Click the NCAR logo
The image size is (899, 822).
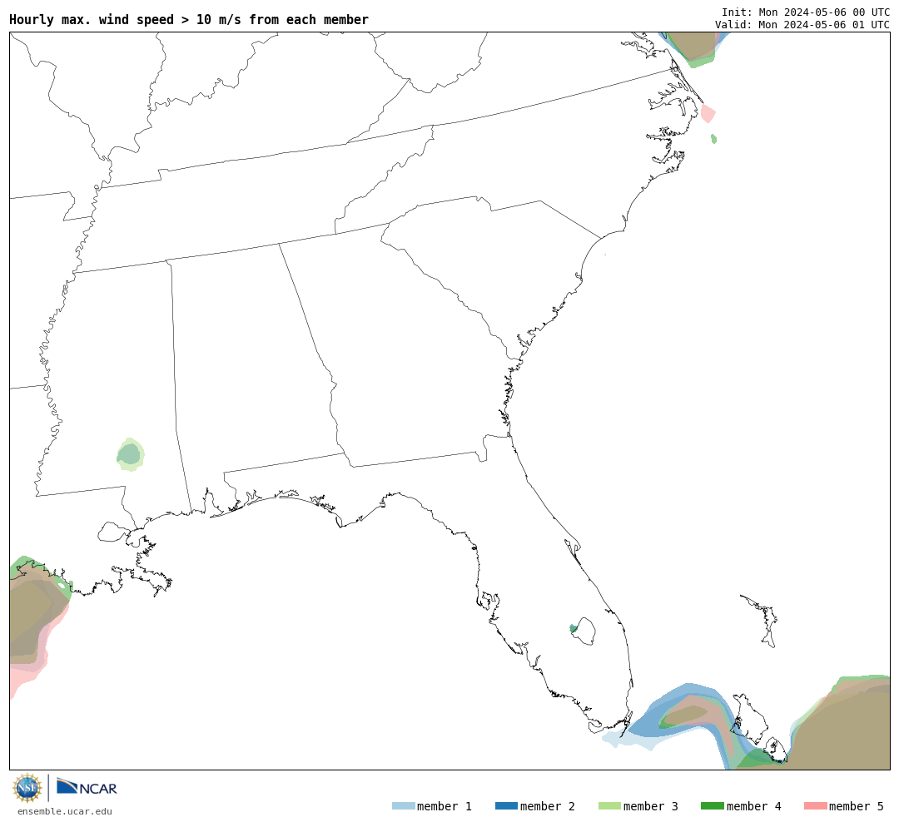(x=87, y=787)
